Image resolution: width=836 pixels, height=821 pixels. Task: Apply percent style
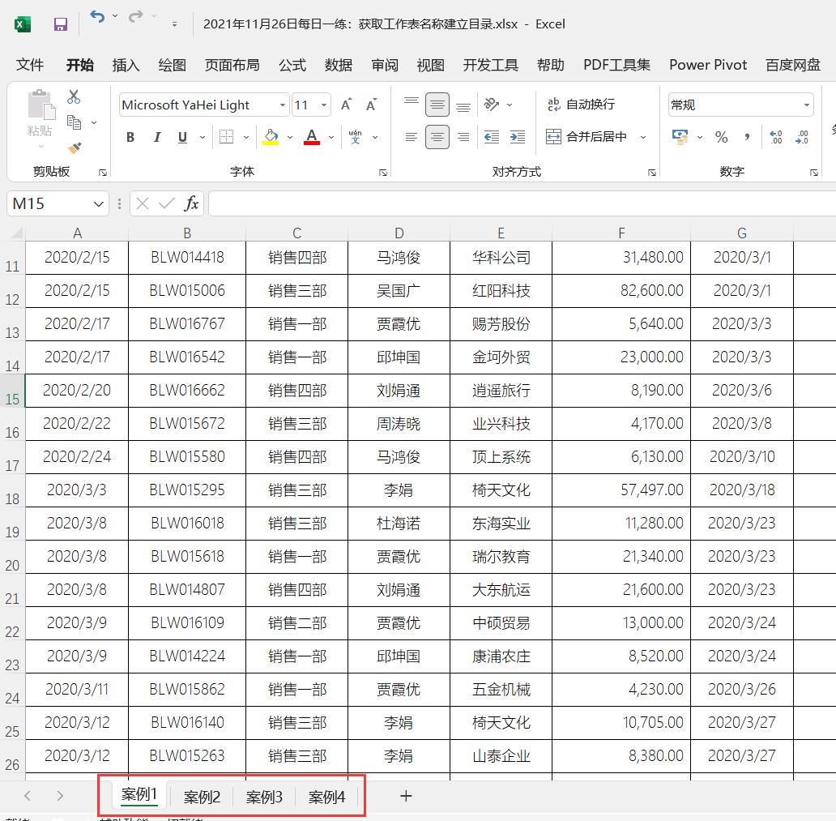click(721, 137)
